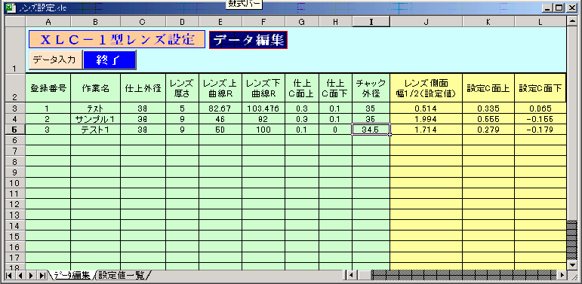This screenshot has width=582, height=284.
Task: Select column I header
Action: coord(371,22)
